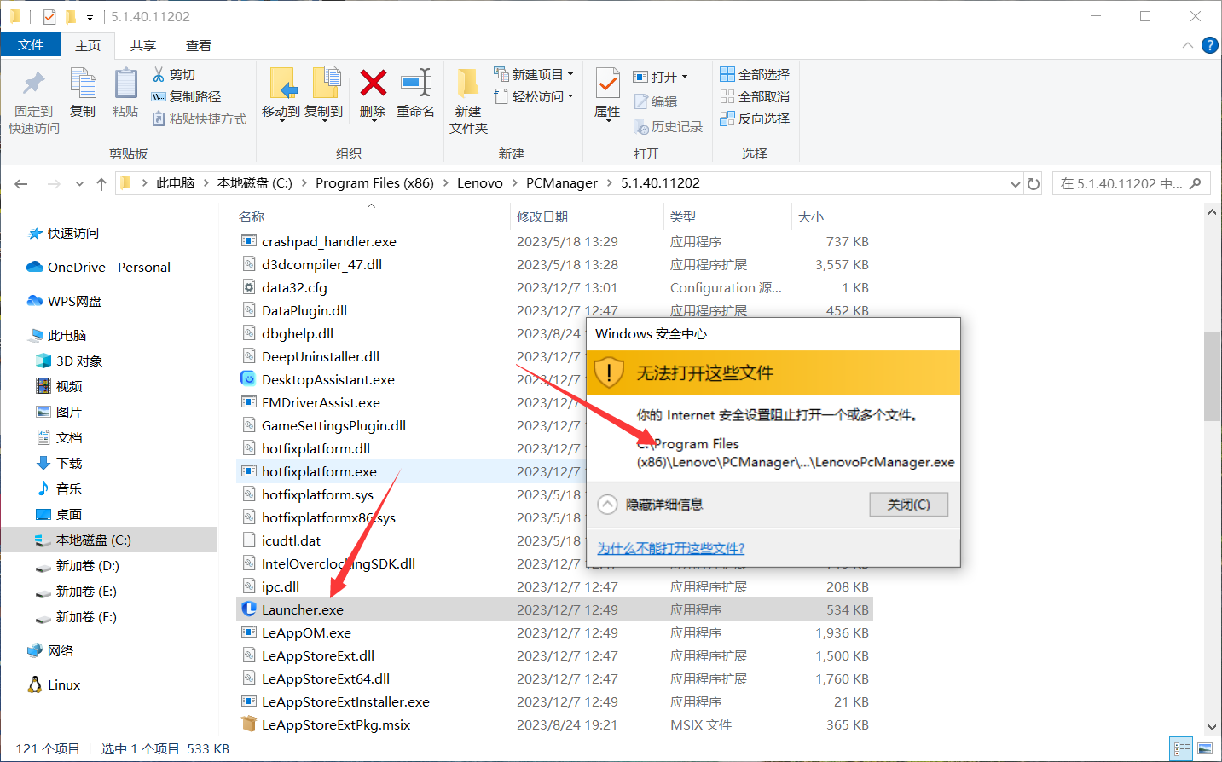
Task: Open the Copy to (复制到) tool
Action: pos(324,94)
